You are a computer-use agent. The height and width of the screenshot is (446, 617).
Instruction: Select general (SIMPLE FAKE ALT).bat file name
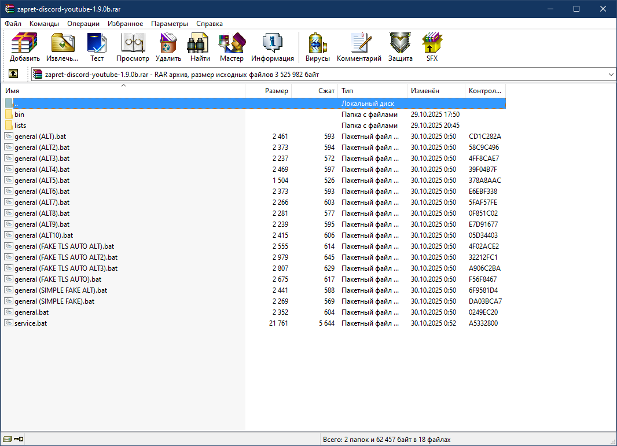(61, 290)
